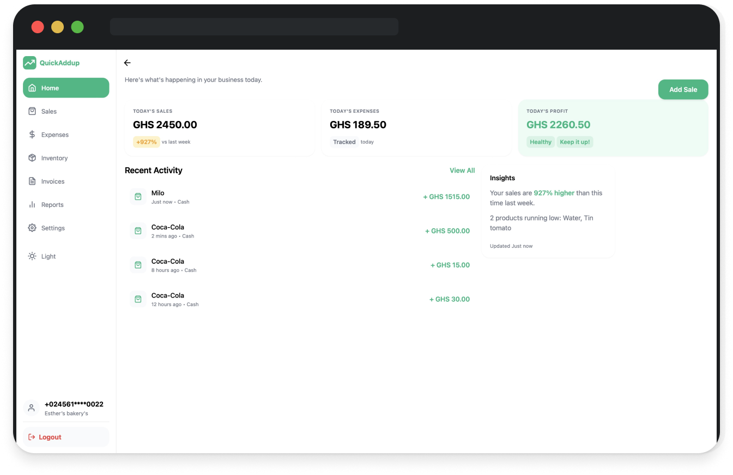Select the Milo sale receipt icon

click(x=138, y=196)
